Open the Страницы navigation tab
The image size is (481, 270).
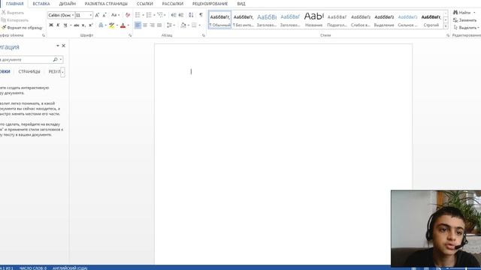(29, 72)
